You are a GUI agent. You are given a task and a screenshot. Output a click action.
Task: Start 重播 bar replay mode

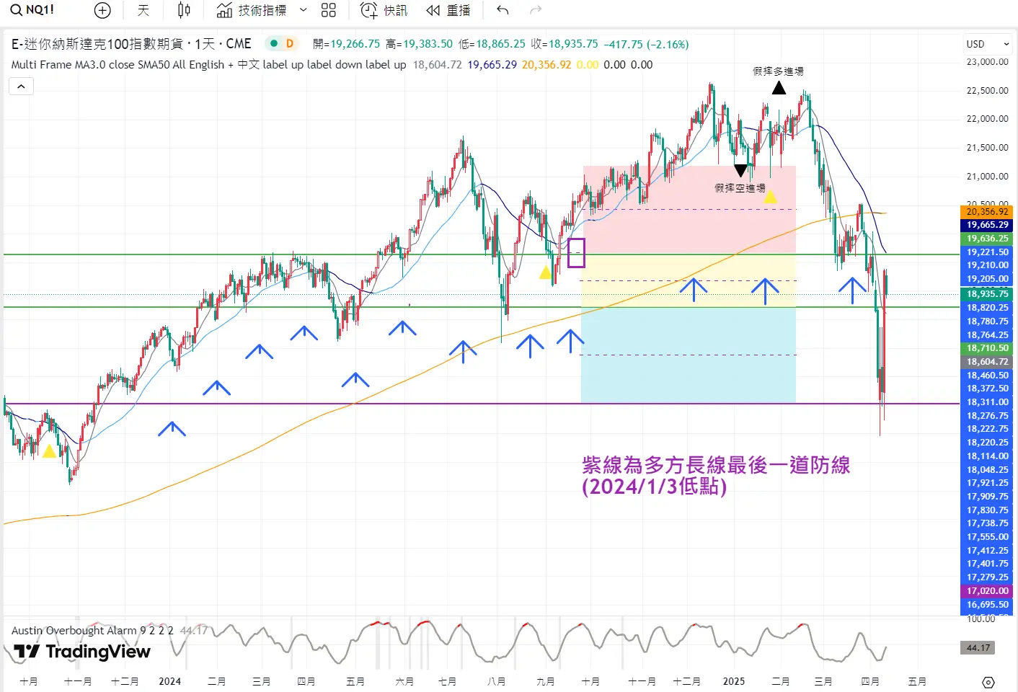pos(448,10)
